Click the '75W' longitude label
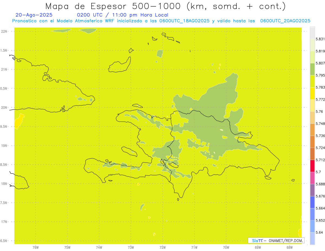 coord(67,247)
